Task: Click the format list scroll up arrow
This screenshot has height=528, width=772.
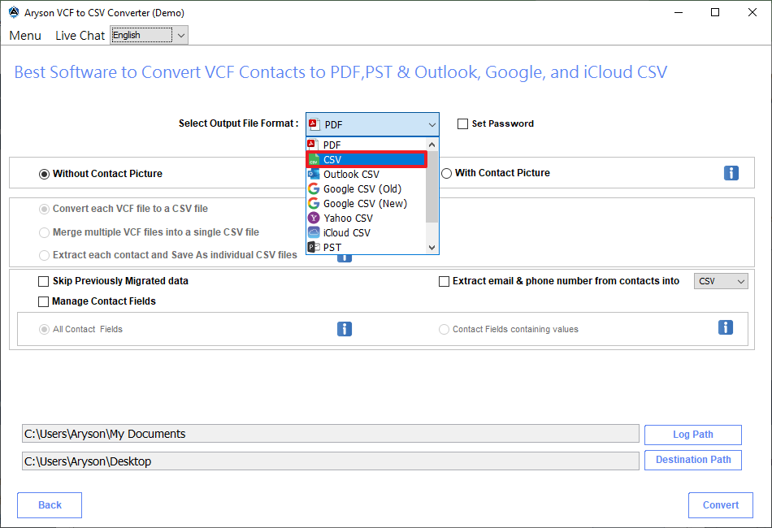Action: pyautogui.click(x=432, y=145)
